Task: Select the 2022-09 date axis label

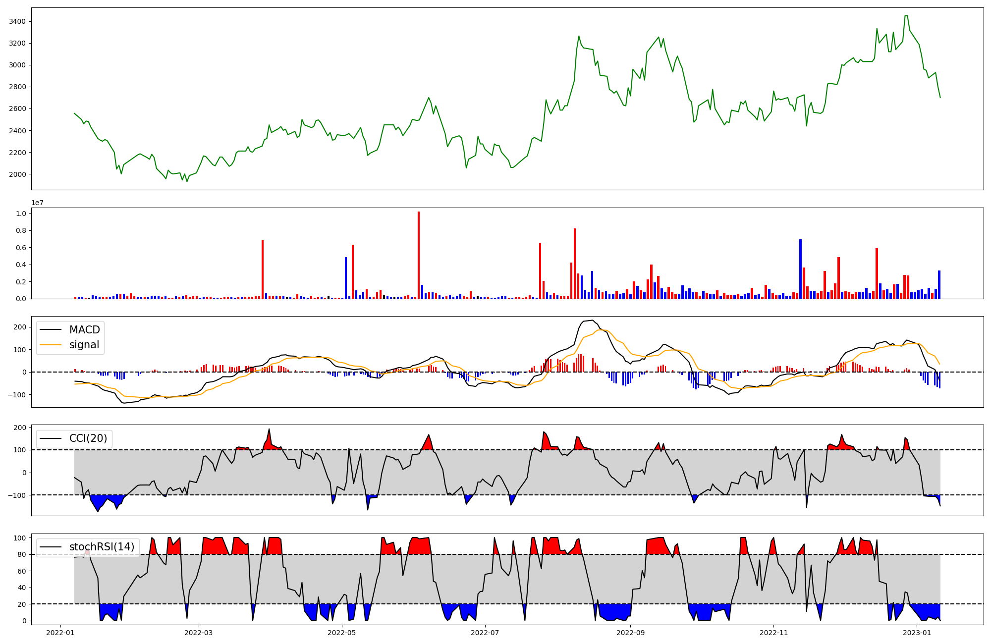Action: click(631, 633)
